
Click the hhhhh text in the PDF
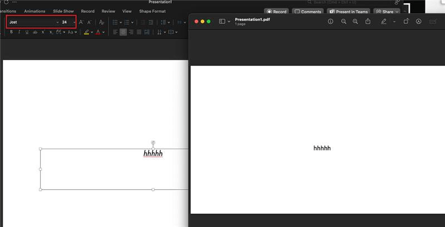322,148
